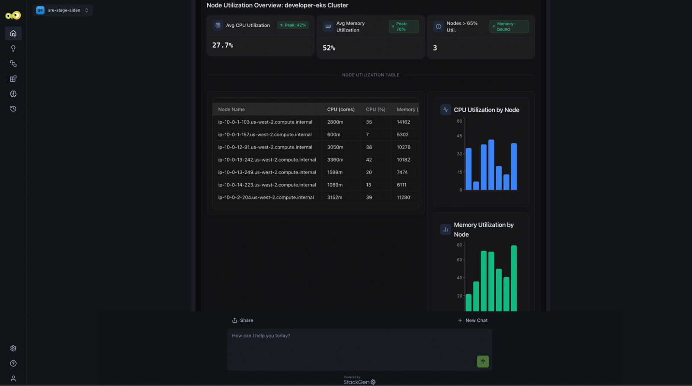This screenshot has width=692, height=386.
Task: Select row ip-10-0-13-249.us-west-2.compute.internal
Action: (x=315, y=172)
